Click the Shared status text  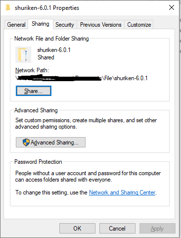46,57
